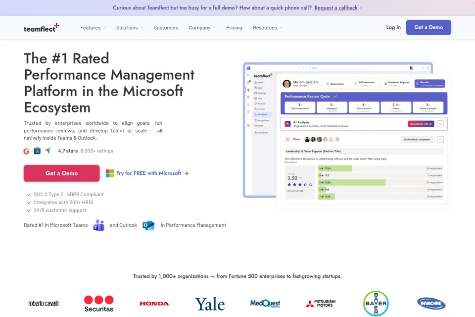Click the Invacare logo
Viewport: 475px width, 317px height.
[431, 303]
